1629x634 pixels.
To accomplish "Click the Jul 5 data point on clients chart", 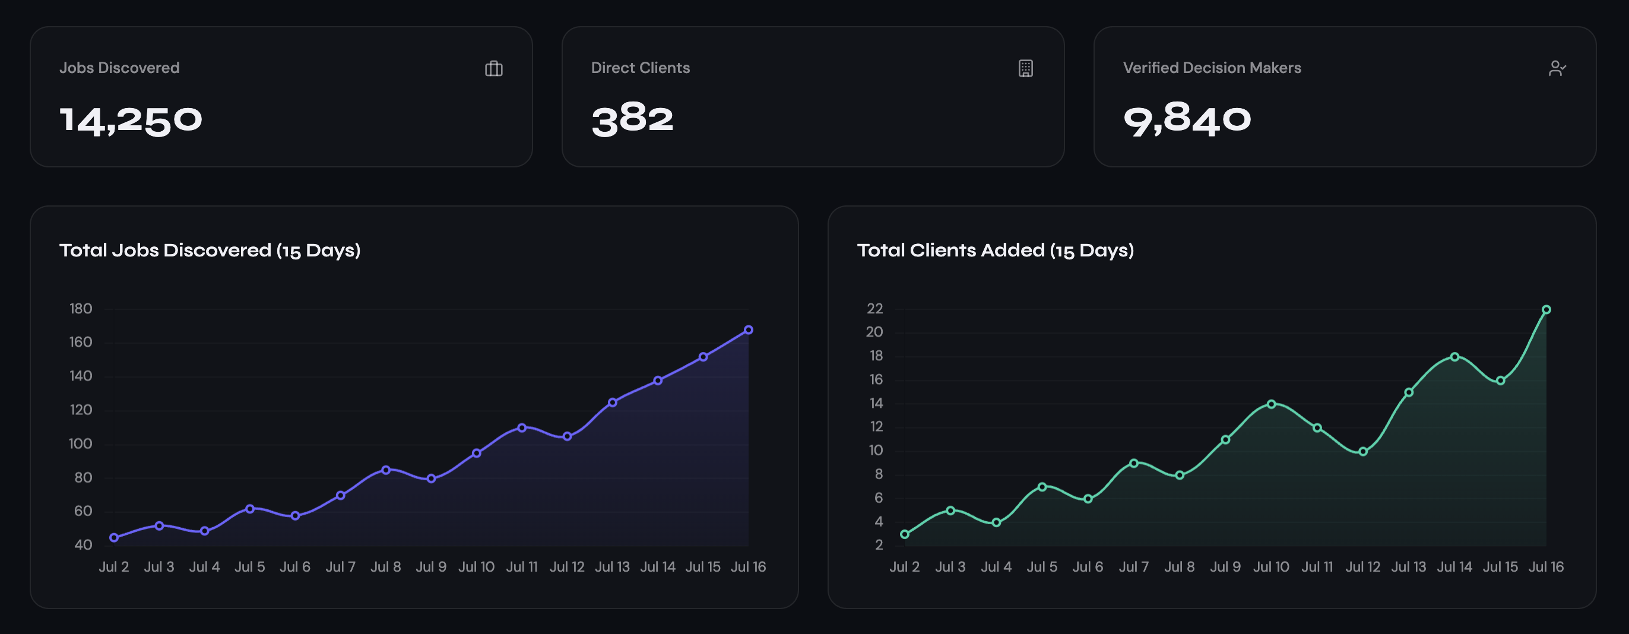I will [1042, 487].
